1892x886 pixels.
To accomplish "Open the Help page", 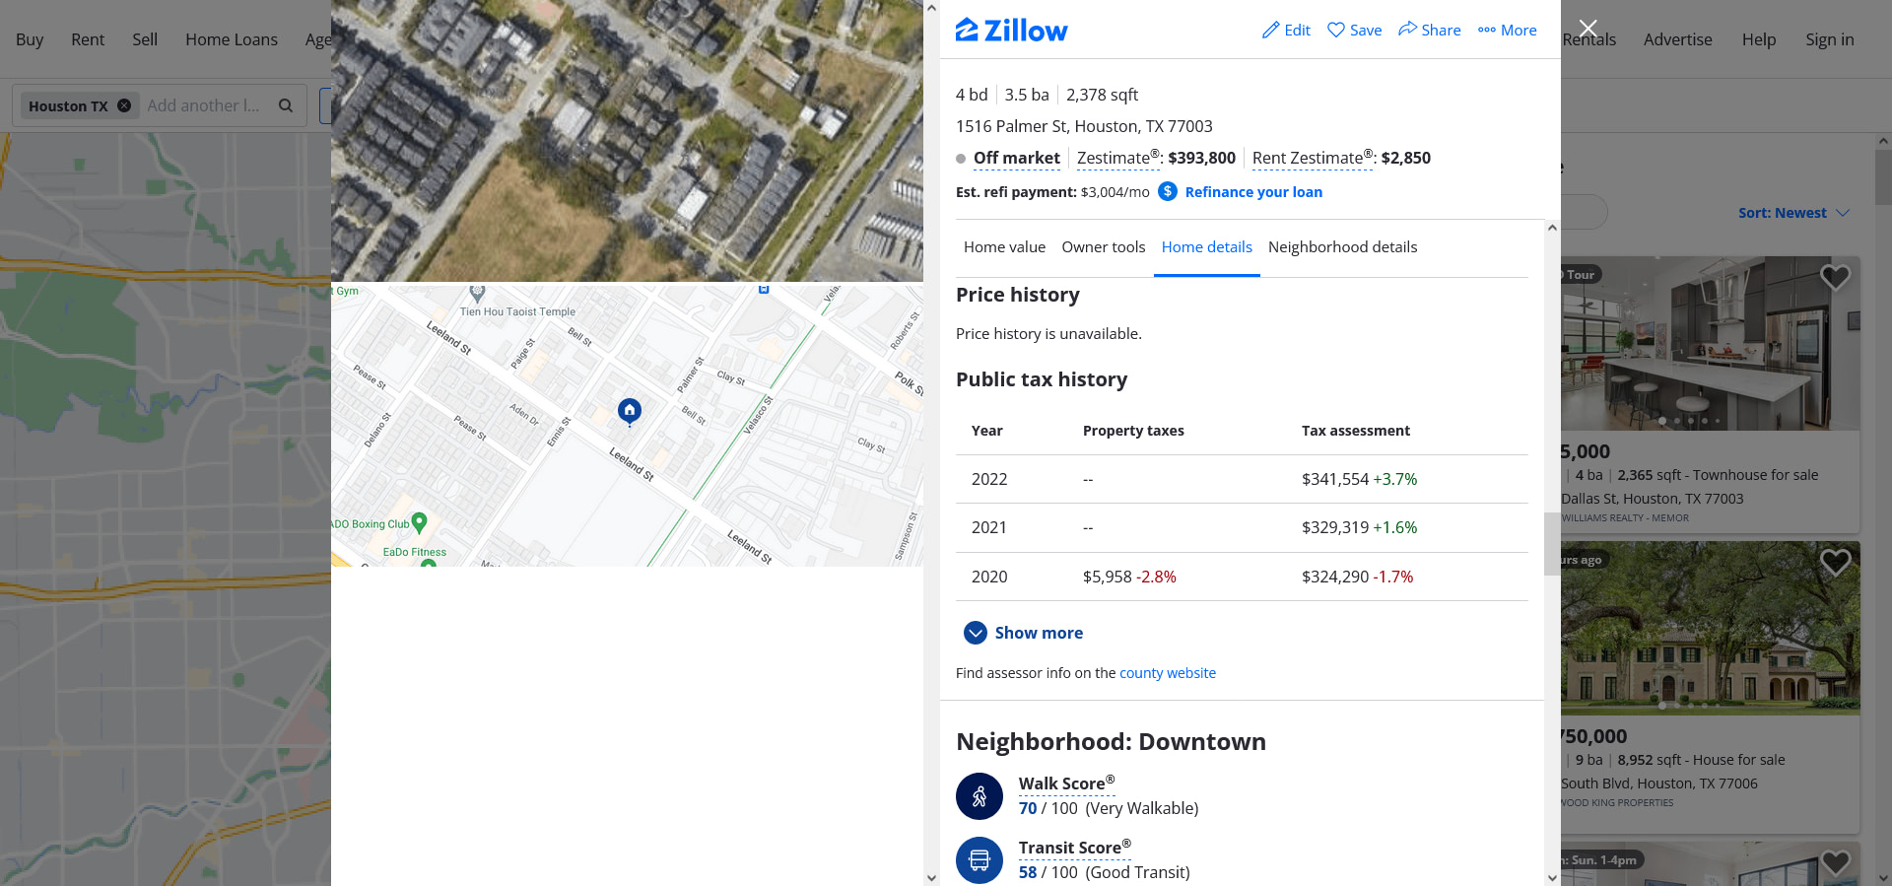I will [x=1759, y=39].
